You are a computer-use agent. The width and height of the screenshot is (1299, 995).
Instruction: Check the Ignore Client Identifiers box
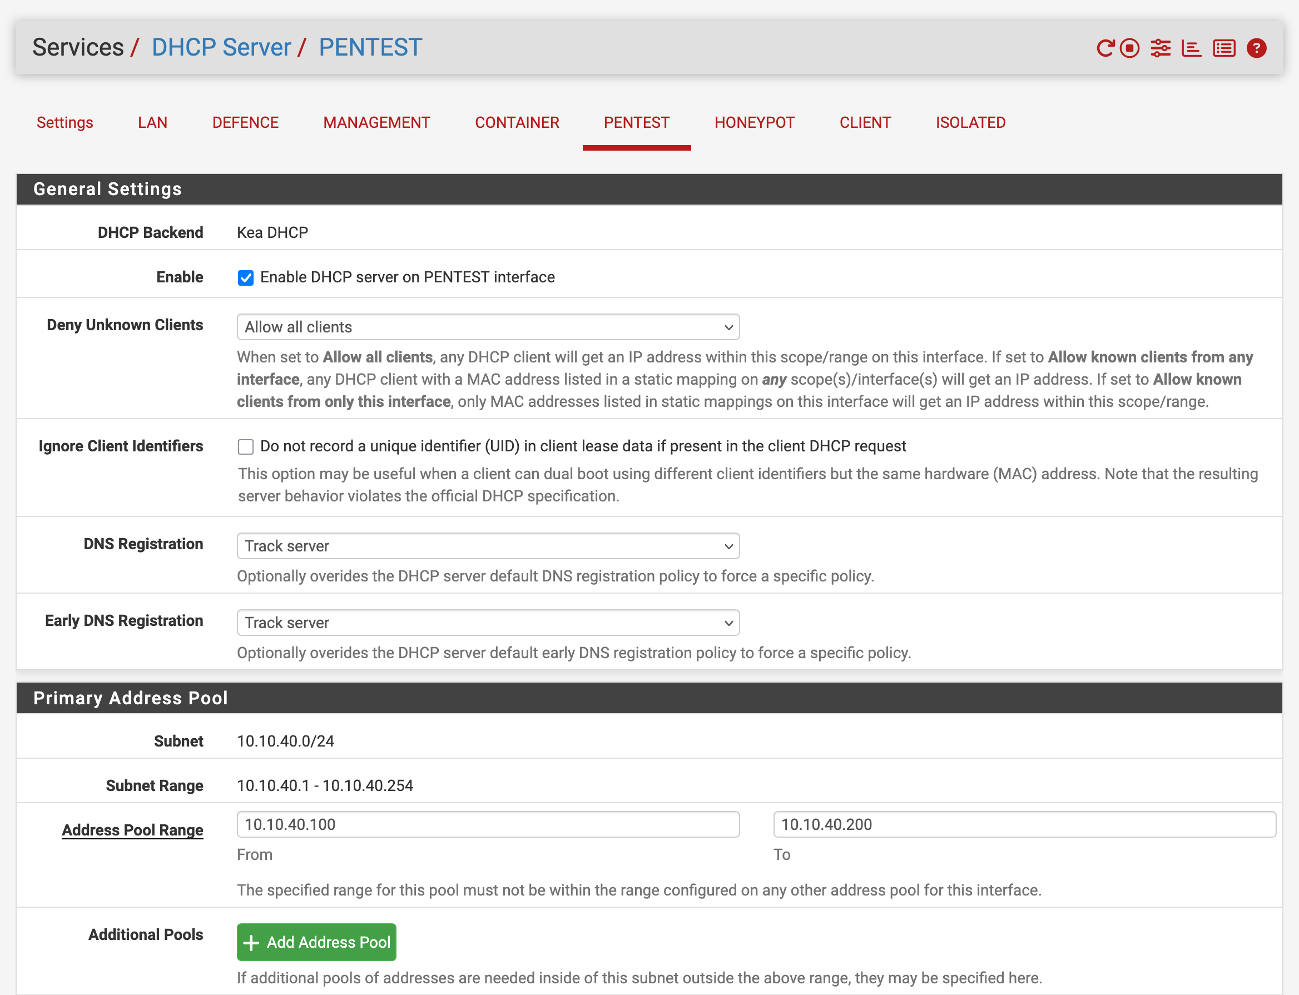pos(246,446)
